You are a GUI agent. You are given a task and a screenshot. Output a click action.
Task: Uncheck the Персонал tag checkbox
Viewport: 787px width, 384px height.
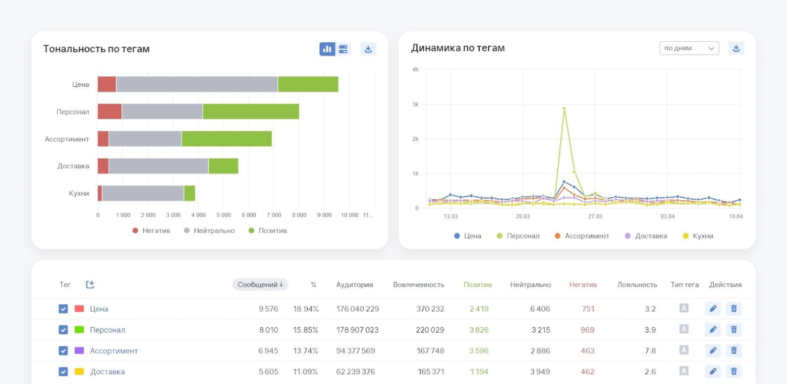tap(63, 330)
